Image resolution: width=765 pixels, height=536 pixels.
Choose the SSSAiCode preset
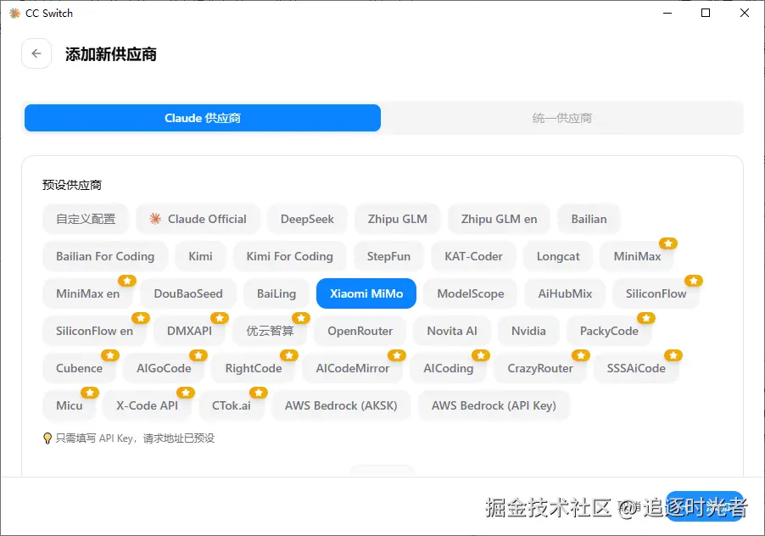coord(636,368)
